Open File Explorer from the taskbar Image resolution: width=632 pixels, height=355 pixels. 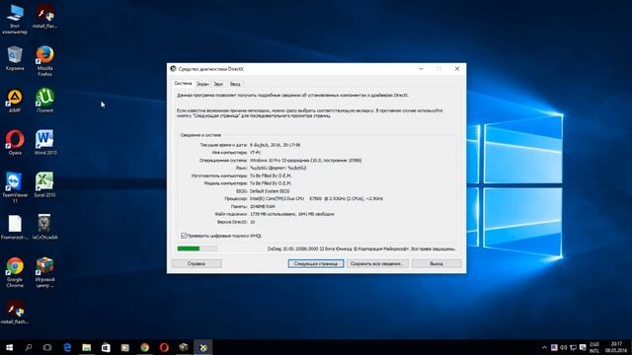87,347
